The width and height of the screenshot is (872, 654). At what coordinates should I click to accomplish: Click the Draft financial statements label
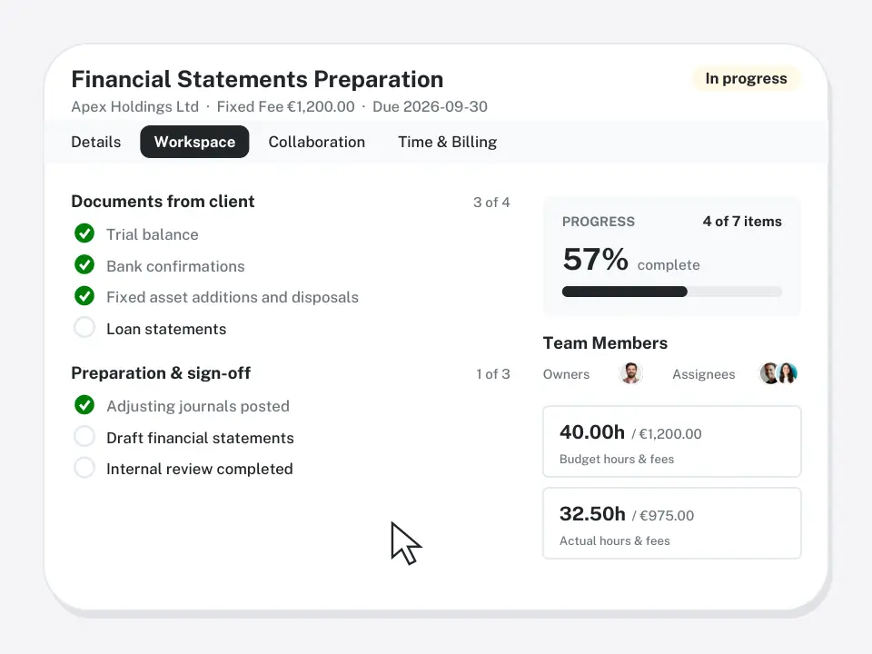coord(200,438)
